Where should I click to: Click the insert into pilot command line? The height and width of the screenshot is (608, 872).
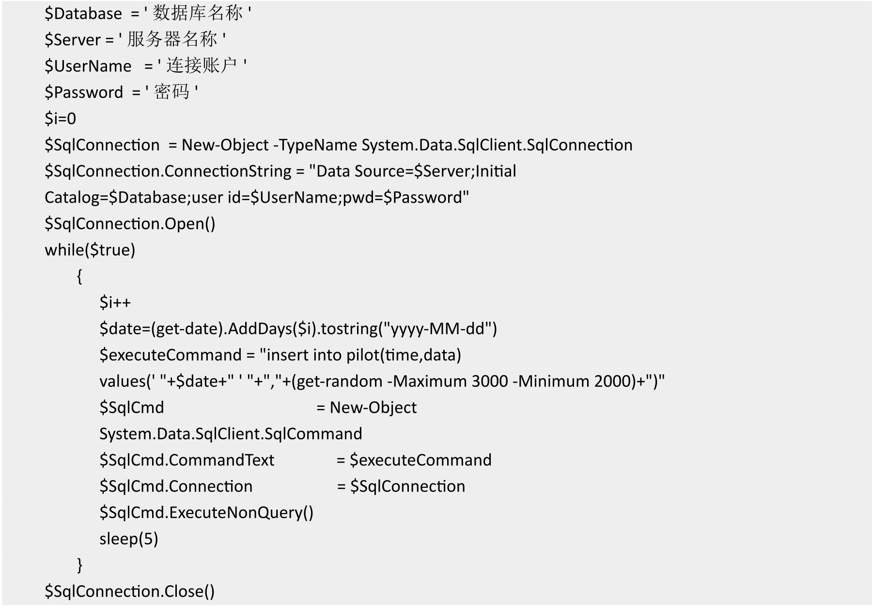tap(280, 355)
